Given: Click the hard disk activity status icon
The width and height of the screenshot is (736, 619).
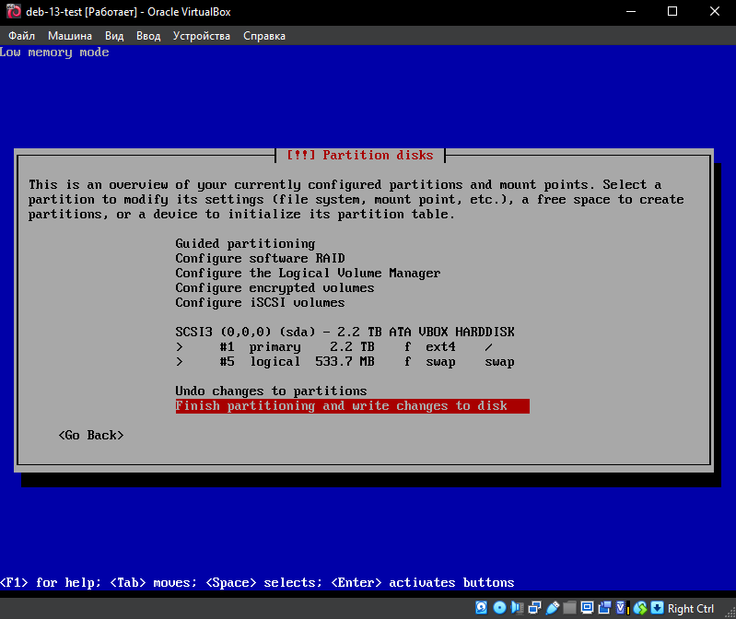Looking at the screenshot, I should pyautogui.click(x=482, y=608).
